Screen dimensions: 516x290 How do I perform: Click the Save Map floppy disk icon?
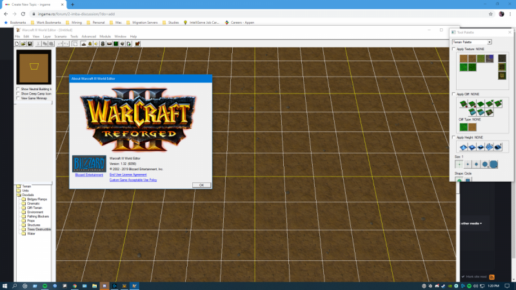tap(30, 44)
